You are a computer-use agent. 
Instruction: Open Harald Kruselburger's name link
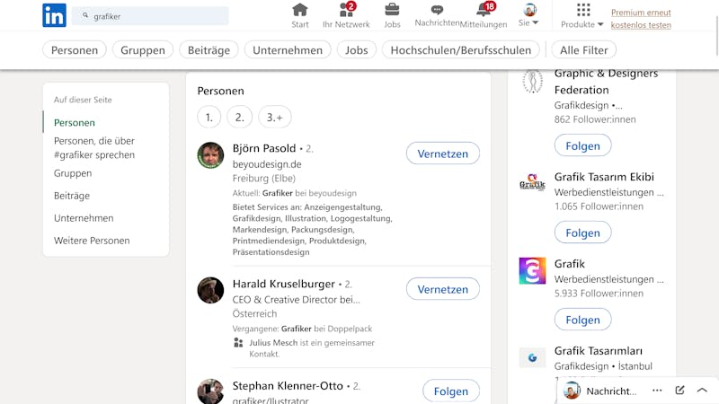(284, 284)
